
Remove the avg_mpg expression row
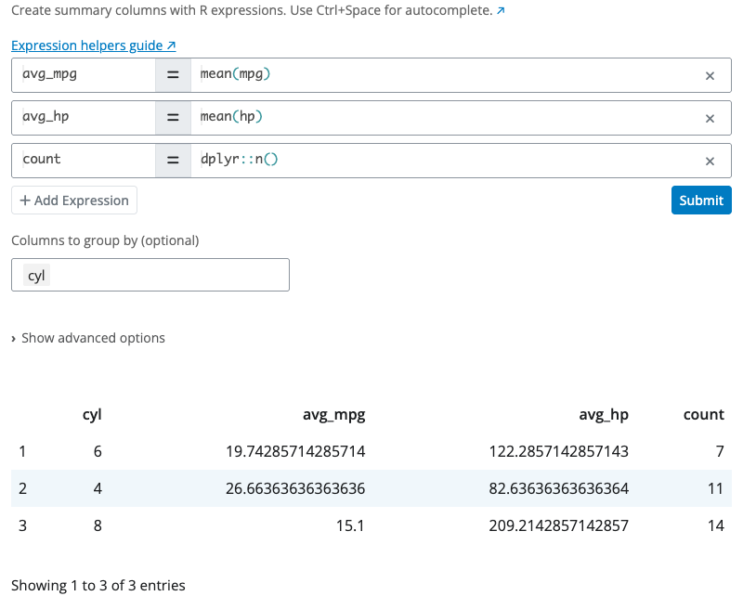(710, 75)
